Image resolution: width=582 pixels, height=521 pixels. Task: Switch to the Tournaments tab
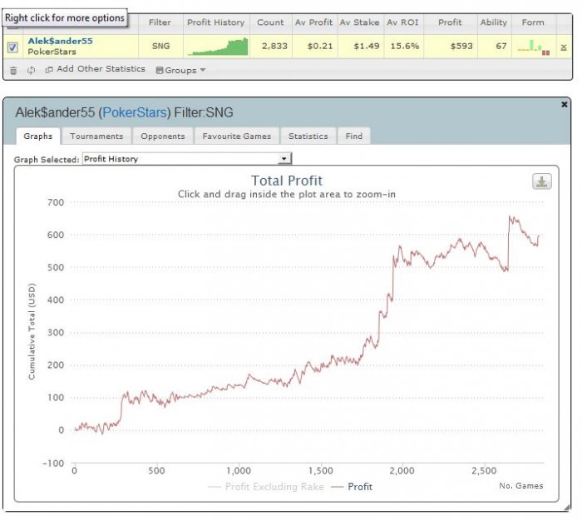[x=96, y=136]
